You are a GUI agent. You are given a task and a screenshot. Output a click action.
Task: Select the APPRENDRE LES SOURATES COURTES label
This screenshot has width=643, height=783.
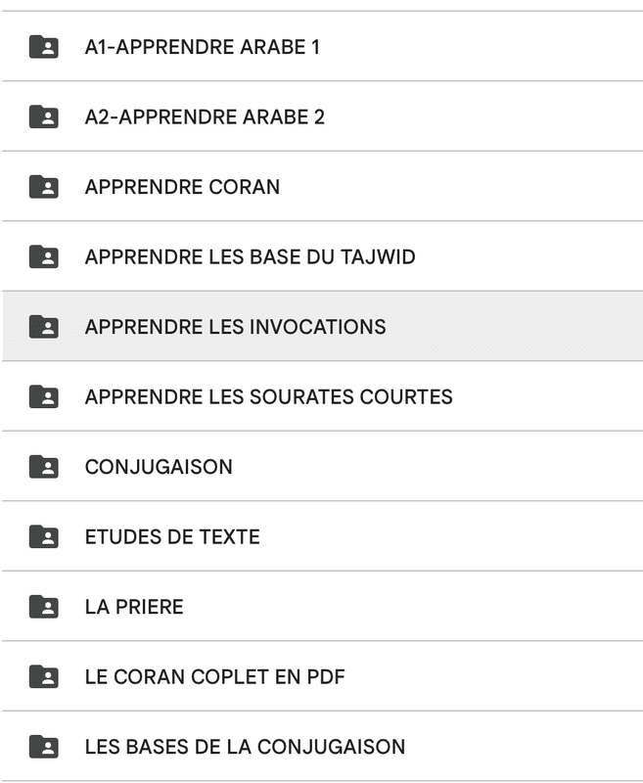click(x=268, y=396)
